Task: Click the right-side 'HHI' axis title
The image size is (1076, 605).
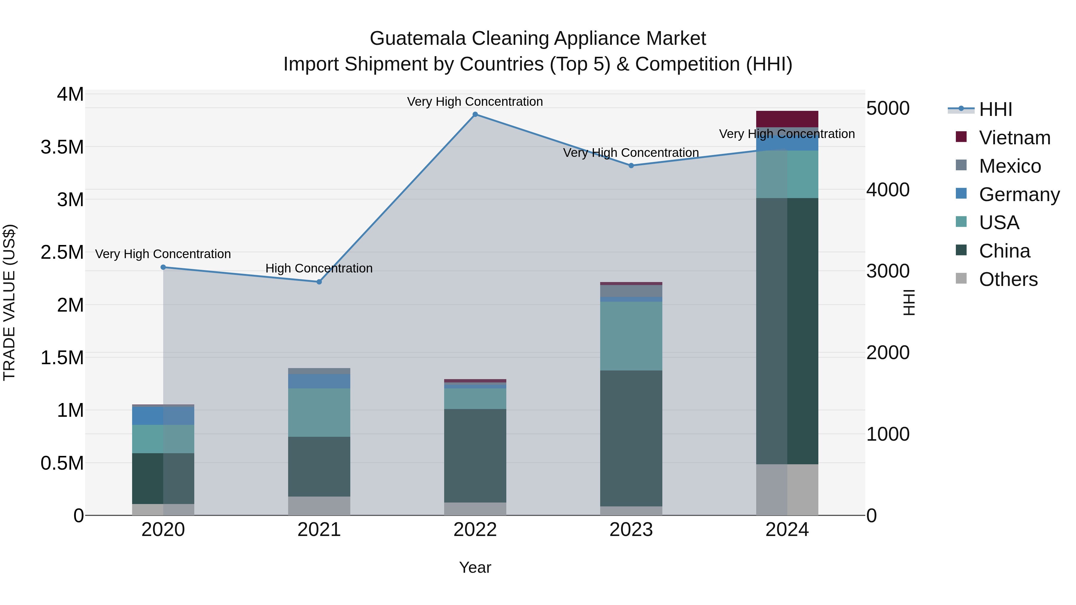Action: (x=909, y=303)
